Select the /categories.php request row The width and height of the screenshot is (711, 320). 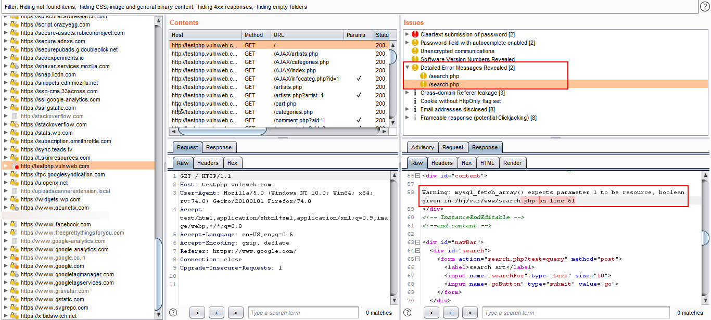click(279, 112)
